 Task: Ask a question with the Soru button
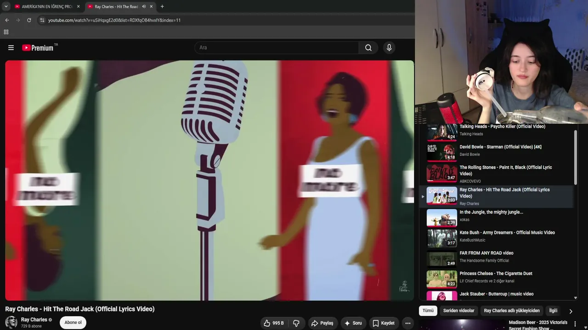353,323
